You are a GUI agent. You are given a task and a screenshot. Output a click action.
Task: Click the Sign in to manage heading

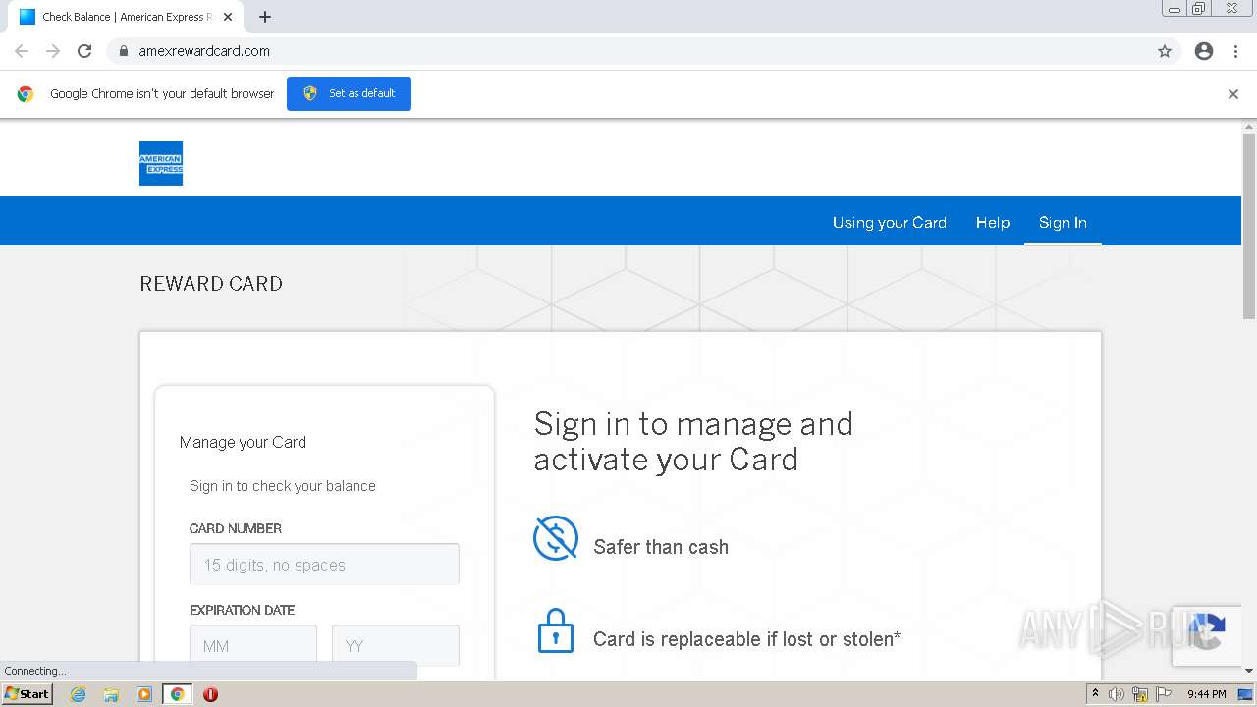pyautogui.click(x=693, y=442)
